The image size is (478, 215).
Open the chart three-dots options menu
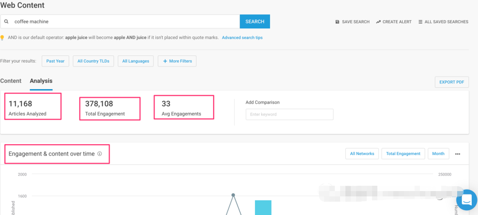(x=458, y=154)
